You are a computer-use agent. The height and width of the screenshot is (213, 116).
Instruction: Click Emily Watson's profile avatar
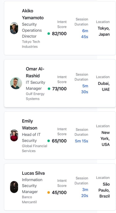pyautogui.click(x=14, y=135)
